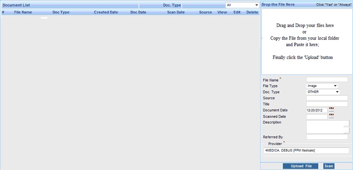
Task: Open the Doc. Type OTHER dropdown
Action: tap(323, 92)
